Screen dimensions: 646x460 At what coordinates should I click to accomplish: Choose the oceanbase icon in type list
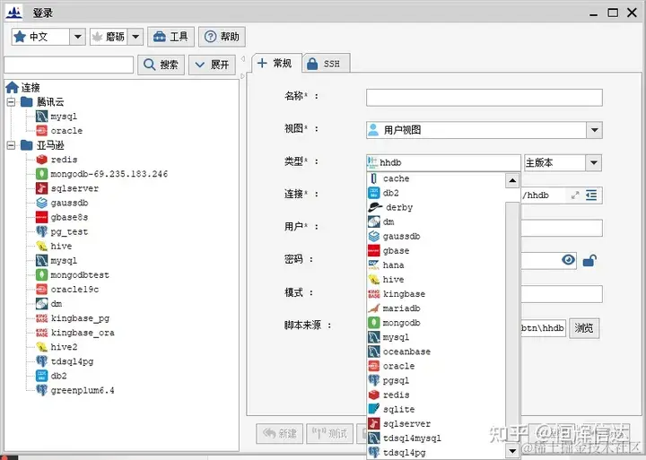click(x=373, y=352)
